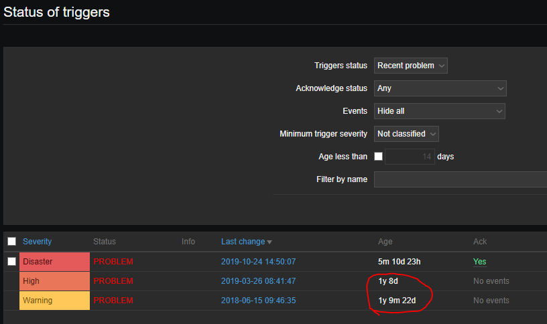
Task: Click No events in the High row
Action: click(491, 281)
